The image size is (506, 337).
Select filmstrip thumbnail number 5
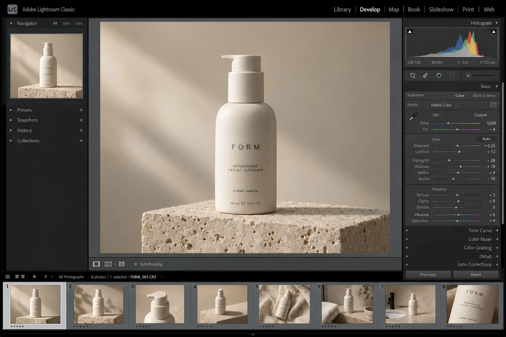point(284,304)
